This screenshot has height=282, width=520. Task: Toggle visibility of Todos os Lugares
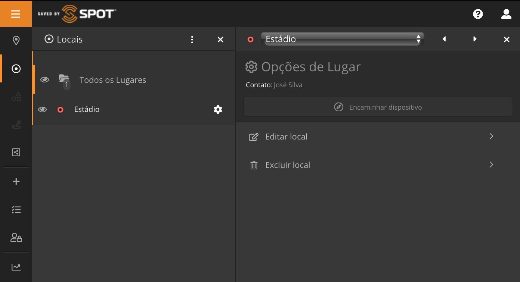(44, 79)
